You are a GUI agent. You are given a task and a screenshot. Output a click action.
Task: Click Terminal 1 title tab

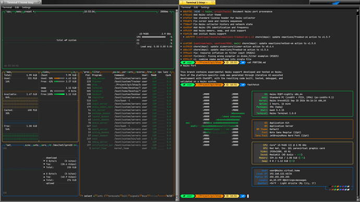click(21, 2)
